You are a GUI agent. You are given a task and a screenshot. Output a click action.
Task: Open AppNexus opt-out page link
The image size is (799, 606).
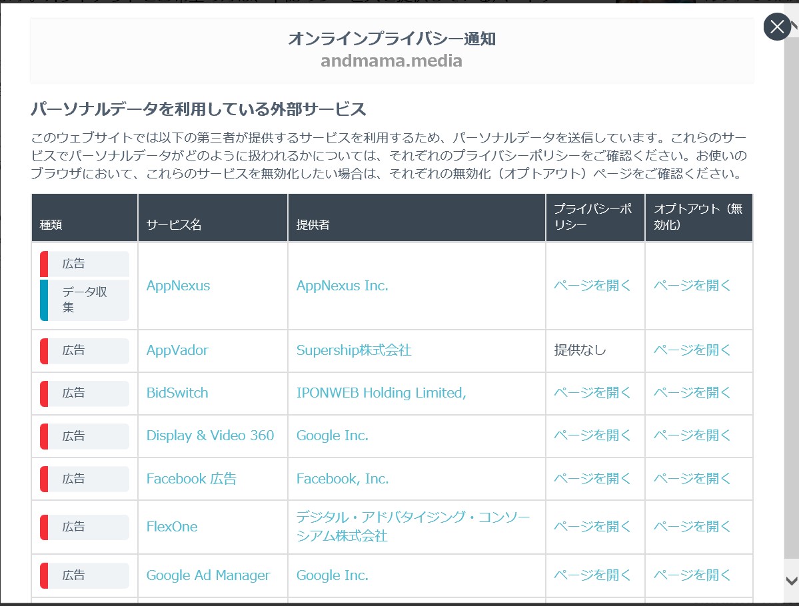(x=692, y=286)
